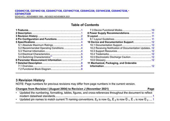Screen dimensions: 170x121
Task: Select 5.2 Recommended Operating Conditions entry
Action: pos(41,48)
